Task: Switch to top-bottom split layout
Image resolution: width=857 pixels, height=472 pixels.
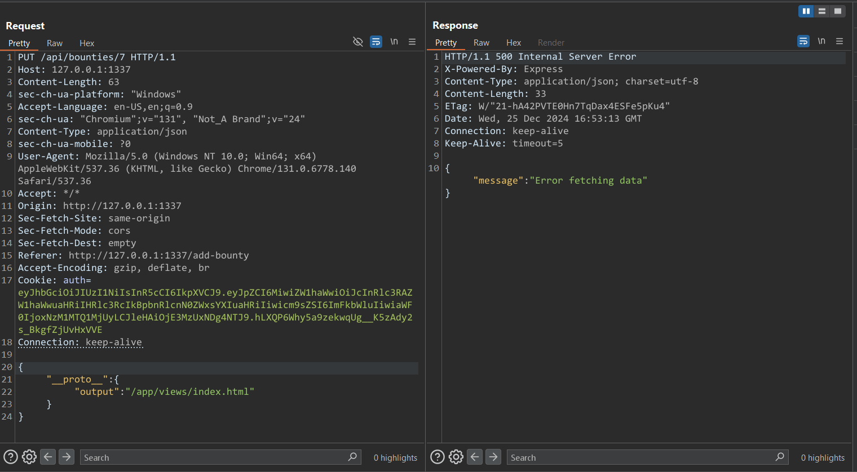Action: [822, 11]
